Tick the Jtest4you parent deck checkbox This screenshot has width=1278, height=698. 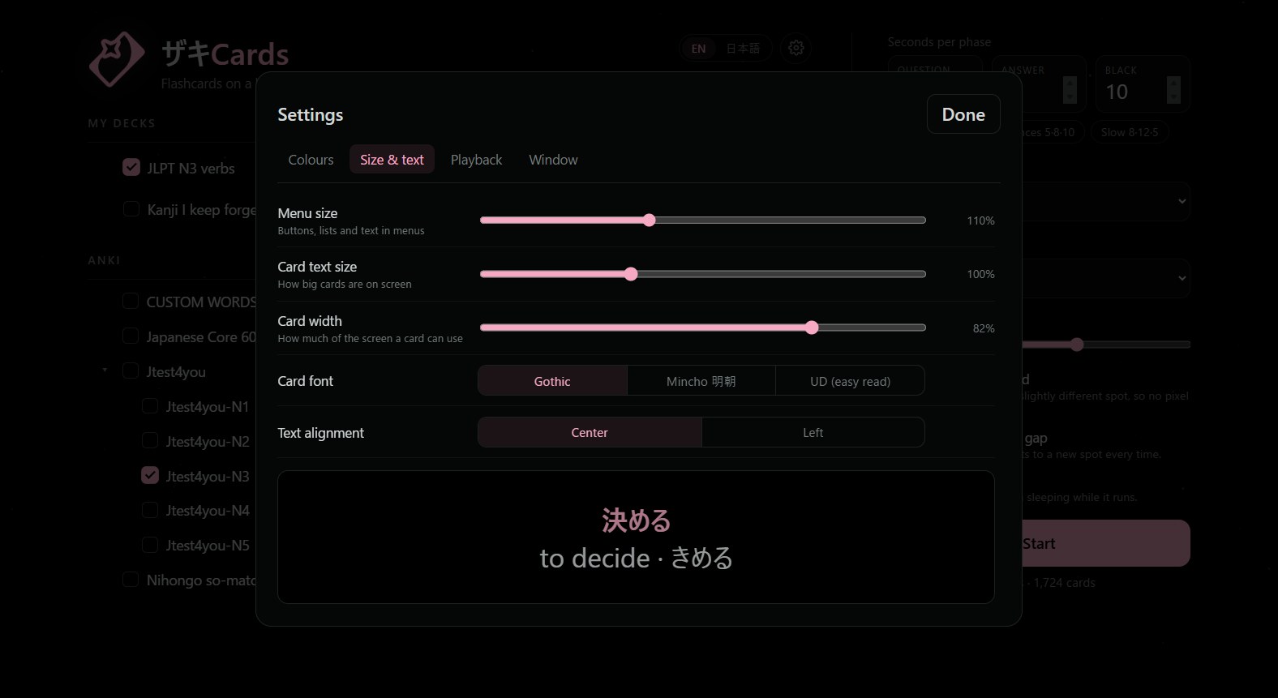131,370
